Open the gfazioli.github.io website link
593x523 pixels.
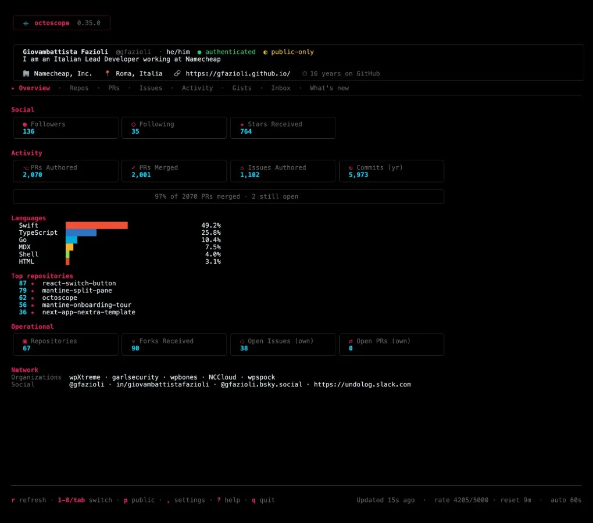238,74
